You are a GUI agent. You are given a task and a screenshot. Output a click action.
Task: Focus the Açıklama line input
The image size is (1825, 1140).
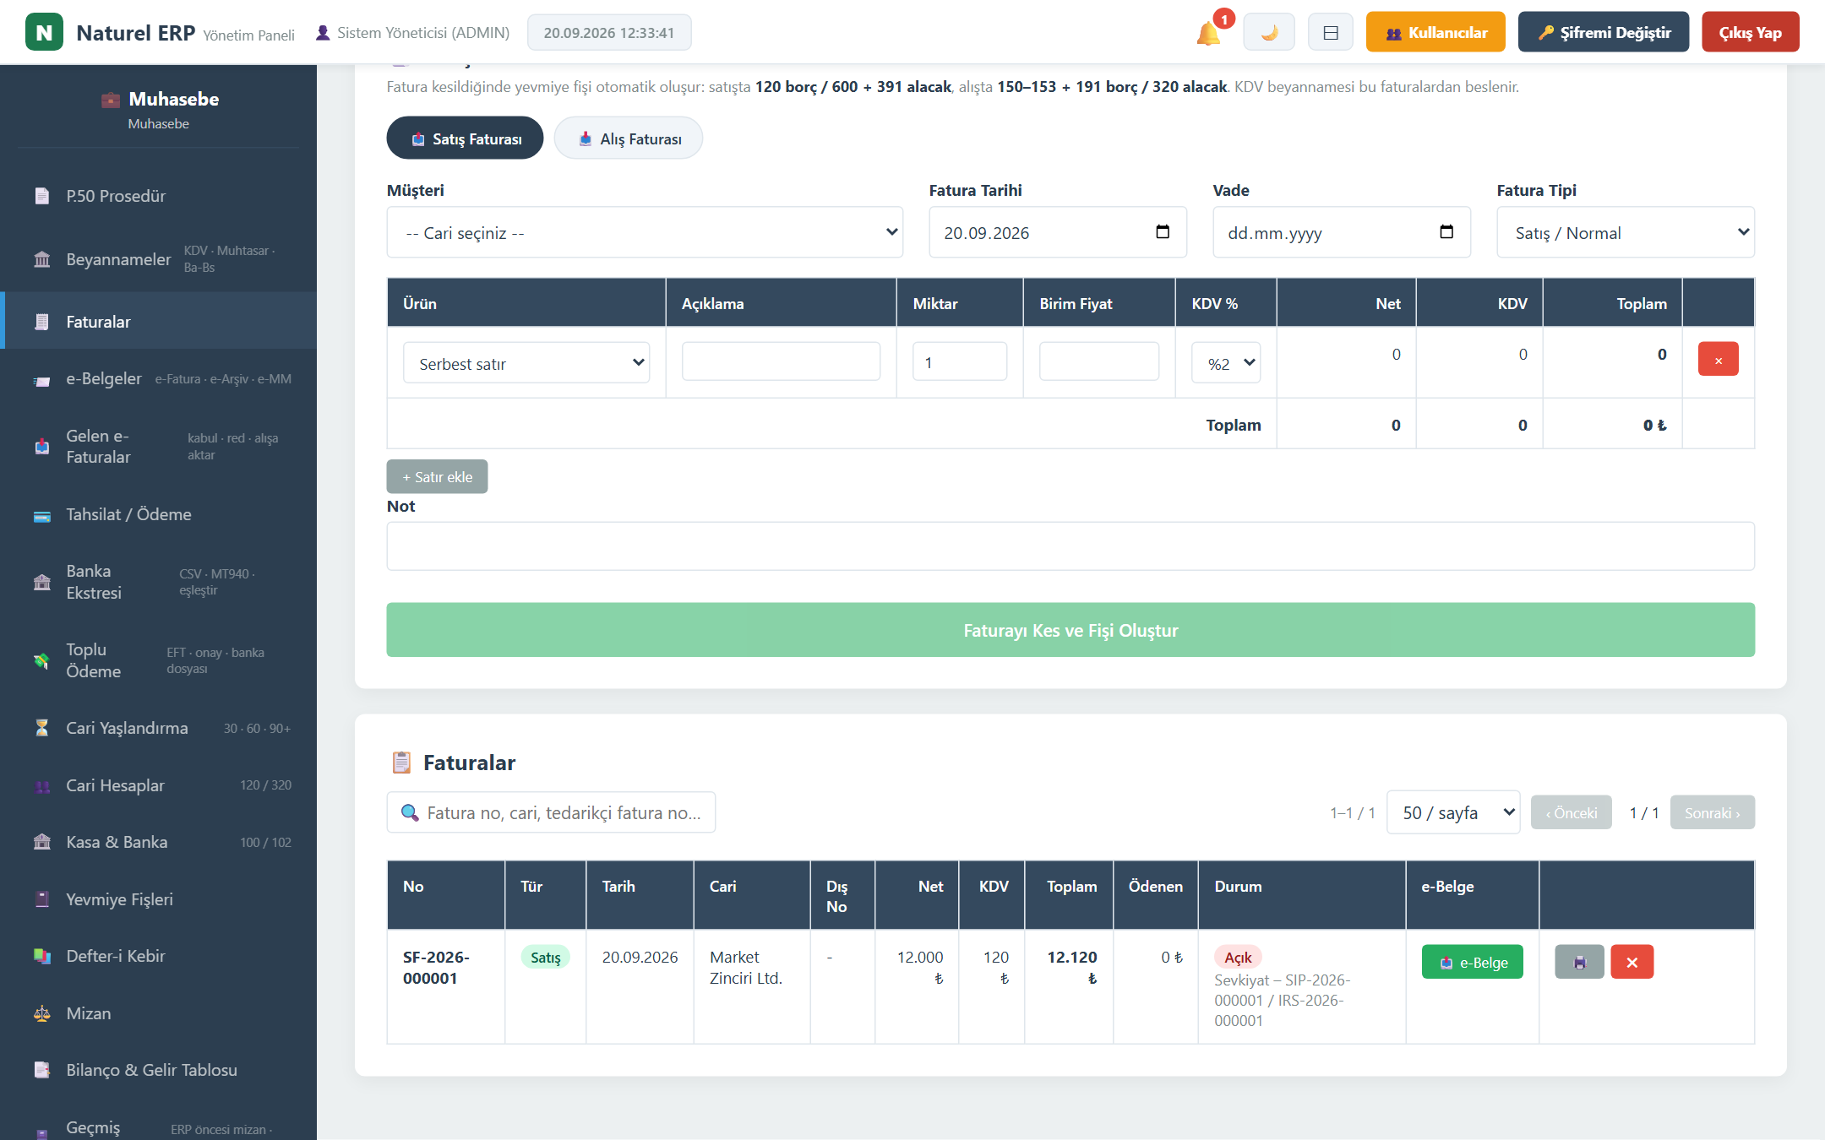coord(781,361)
